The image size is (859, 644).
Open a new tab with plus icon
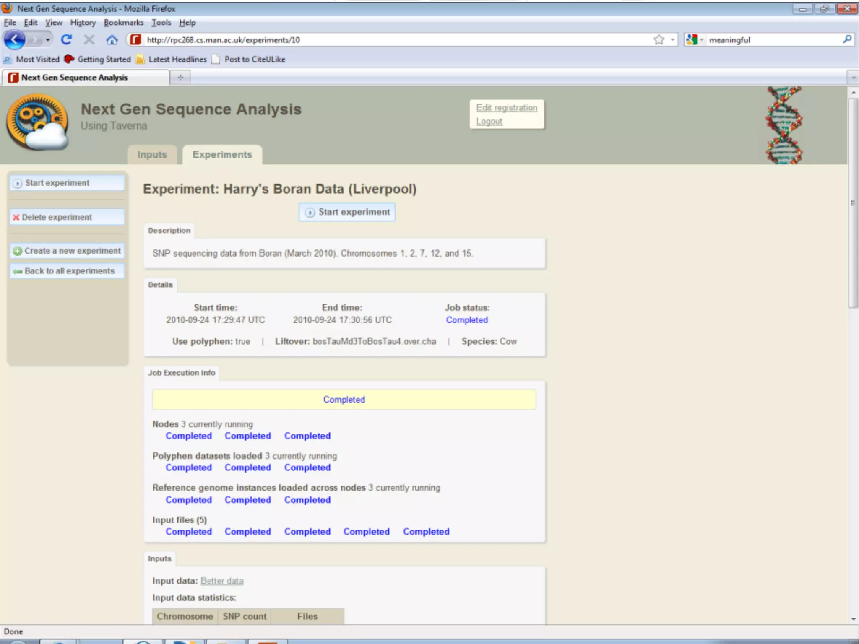[180, 78]
